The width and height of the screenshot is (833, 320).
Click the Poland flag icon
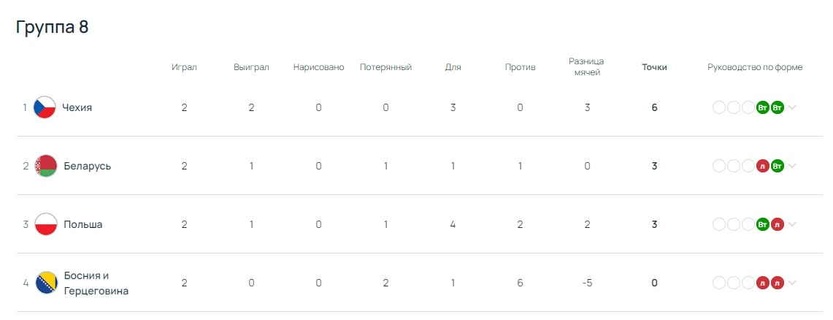(46, 224)
